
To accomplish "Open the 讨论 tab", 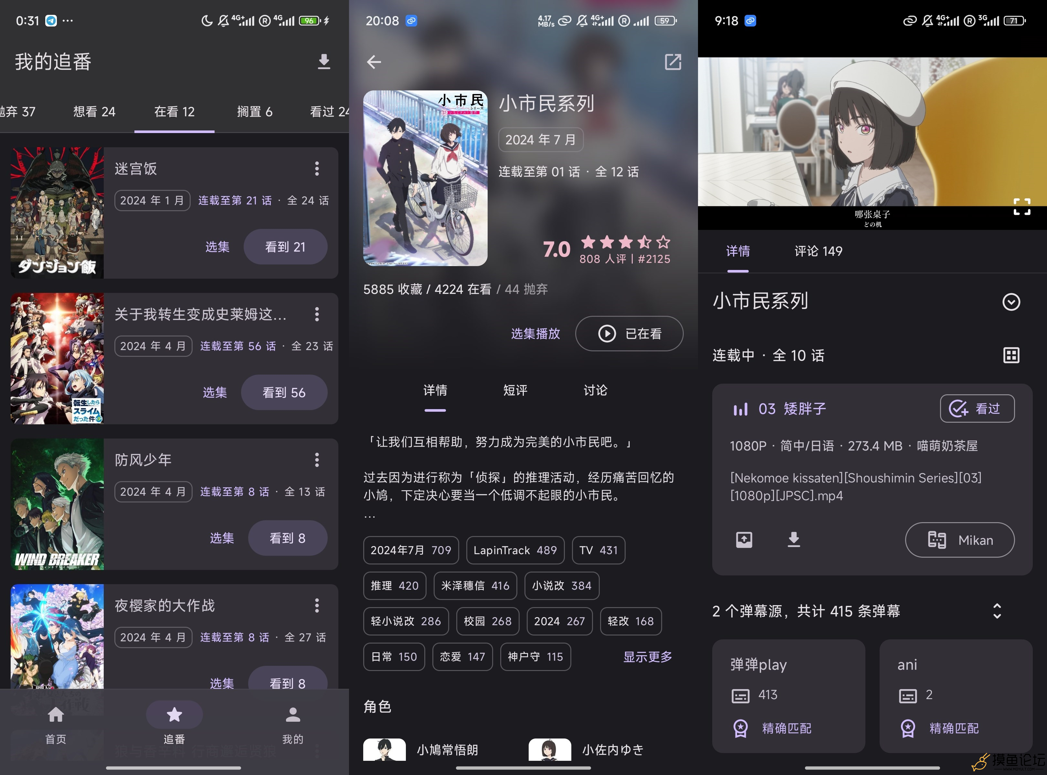I will pyautogui.click(x=595, y=390).
